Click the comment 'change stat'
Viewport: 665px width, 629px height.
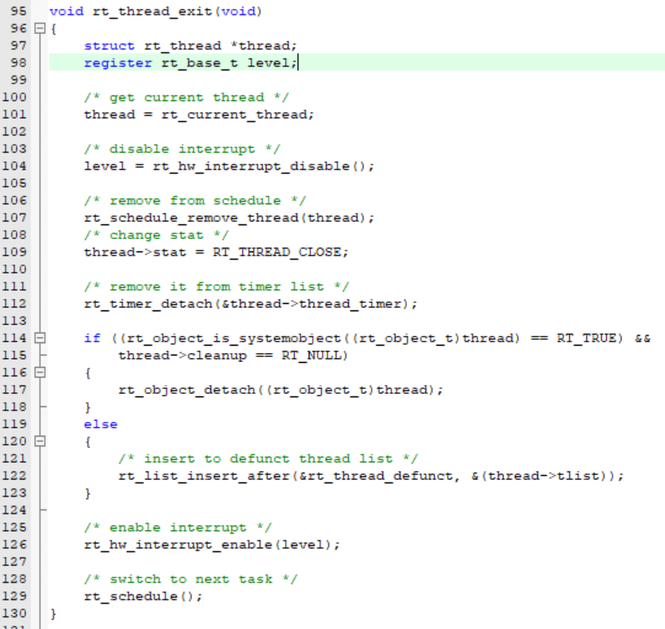click(156, 235)
